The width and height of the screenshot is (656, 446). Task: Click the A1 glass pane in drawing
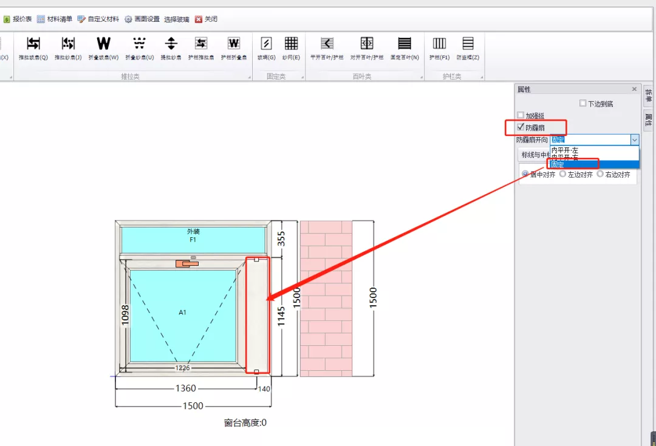coord(182,313)
